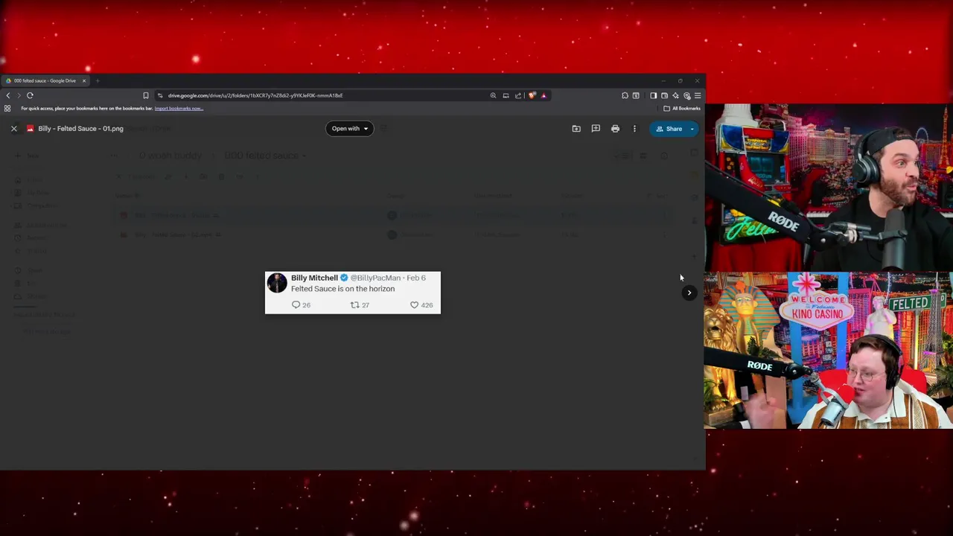The height and width of the screenshot is (536, 953).
Task: Reload the page in the browser
Action: (30, 95)
